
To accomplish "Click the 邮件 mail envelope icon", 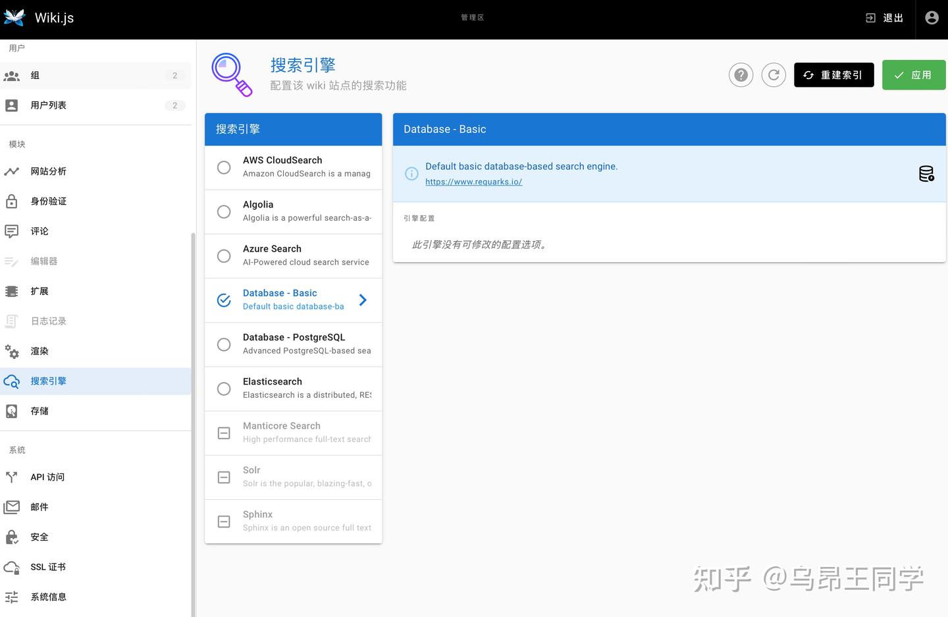I will pos(12,507).
